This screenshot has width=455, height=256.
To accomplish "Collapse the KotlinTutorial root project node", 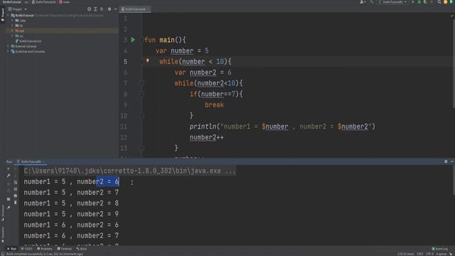I will click(x=9, y=15).
